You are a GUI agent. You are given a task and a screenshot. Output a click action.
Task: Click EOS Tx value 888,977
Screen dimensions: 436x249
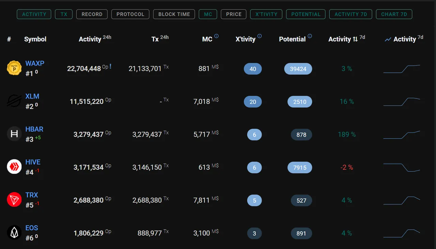pos(150,233)
